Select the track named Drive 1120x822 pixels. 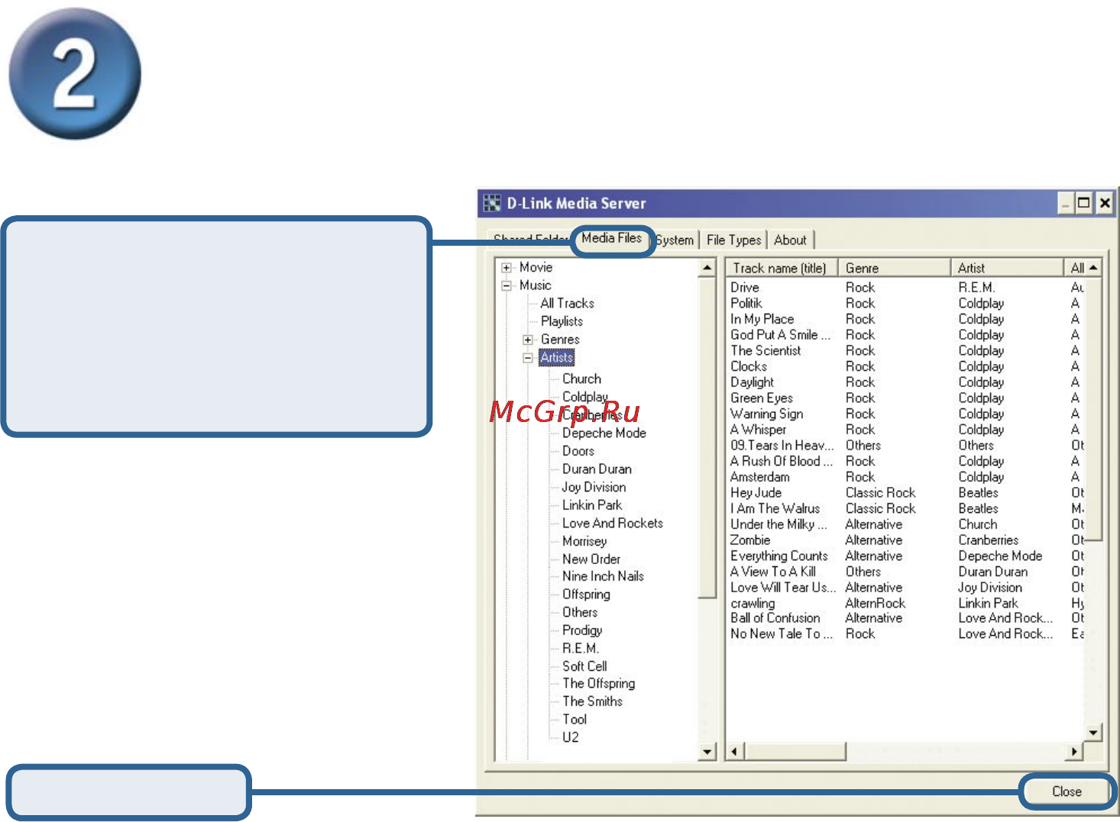745,288
